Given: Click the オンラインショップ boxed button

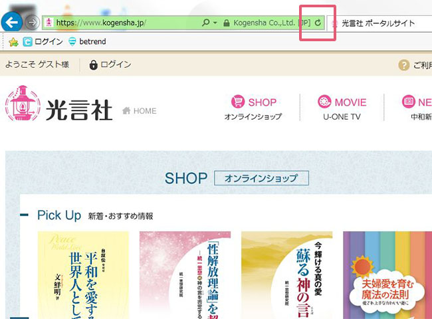Looking at the screenshot, I should tap(261, 178).
